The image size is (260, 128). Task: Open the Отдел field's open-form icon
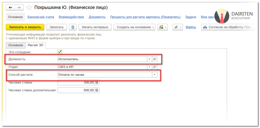click(155, 67)
